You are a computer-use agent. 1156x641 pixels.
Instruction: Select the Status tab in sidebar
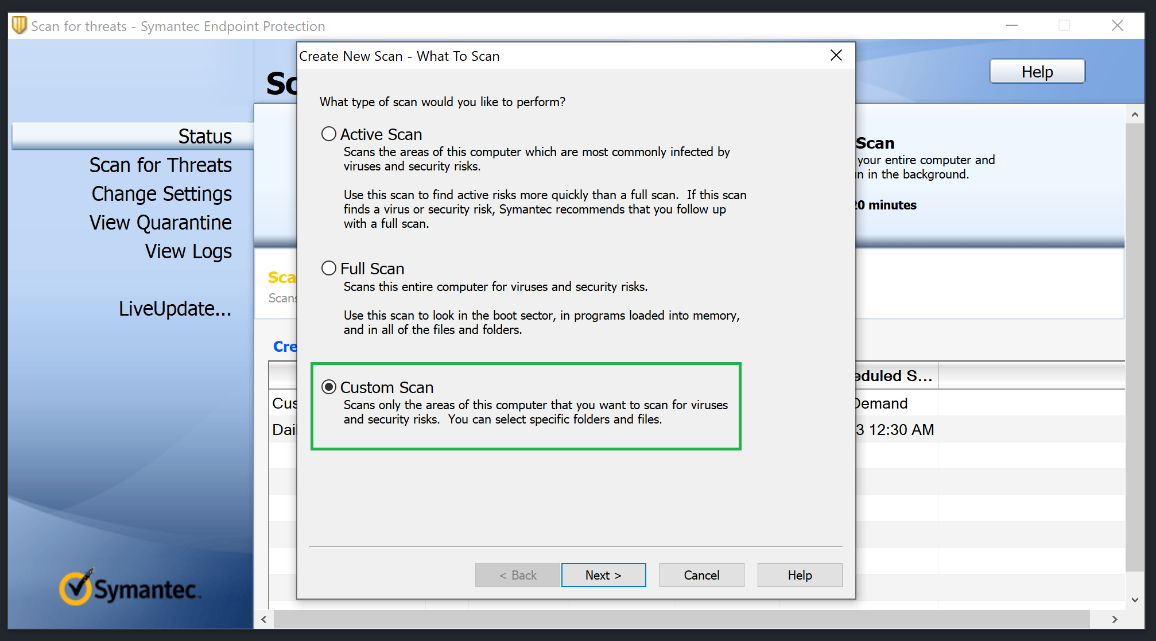[x=204, y=136]
